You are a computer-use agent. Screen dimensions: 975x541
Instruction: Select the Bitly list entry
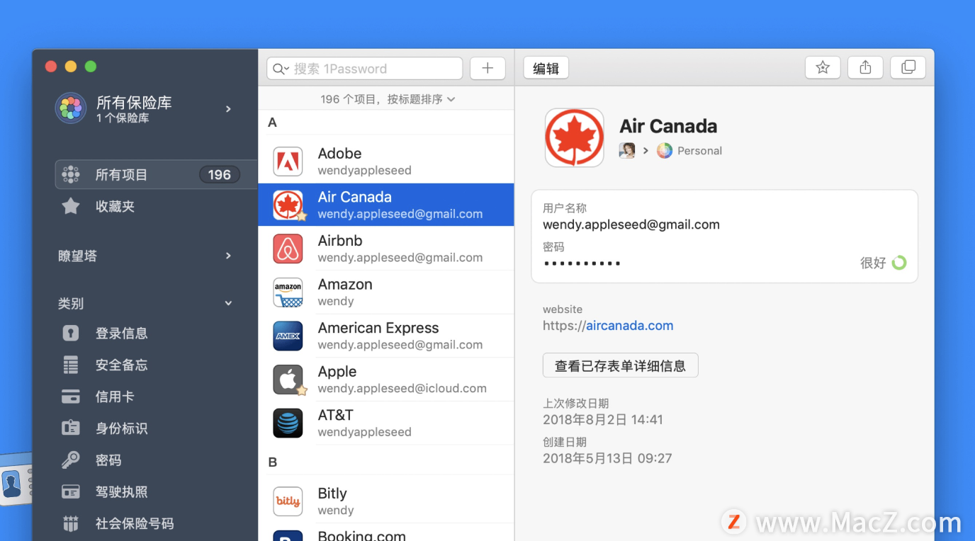pos(386,501)
